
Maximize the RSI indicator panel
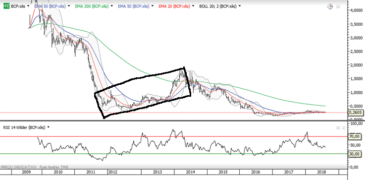(x=338, y=127)
